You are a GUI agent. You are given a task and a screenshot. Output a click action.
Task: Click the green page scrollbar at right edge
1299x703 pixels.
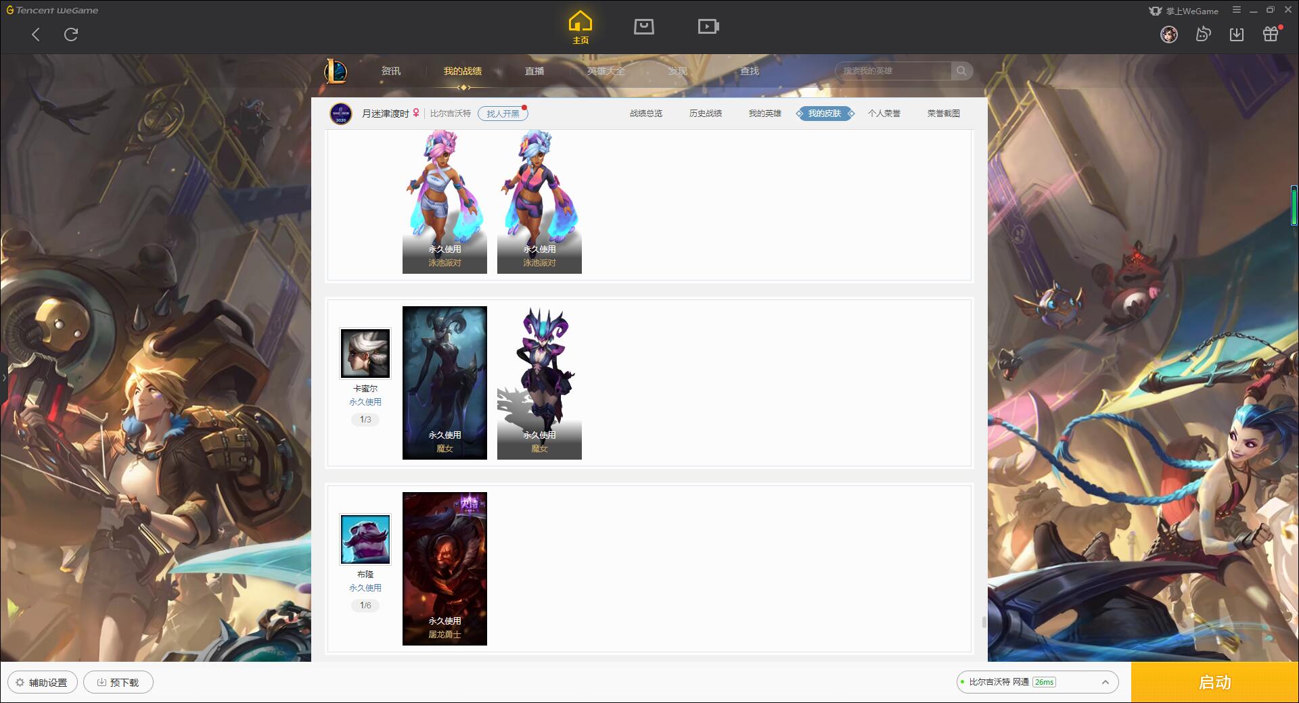tap(1294, 206)
